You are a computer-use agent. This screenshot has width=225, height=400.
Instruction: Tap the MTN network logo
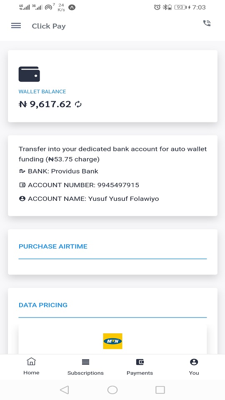click(x=112, y=341)
